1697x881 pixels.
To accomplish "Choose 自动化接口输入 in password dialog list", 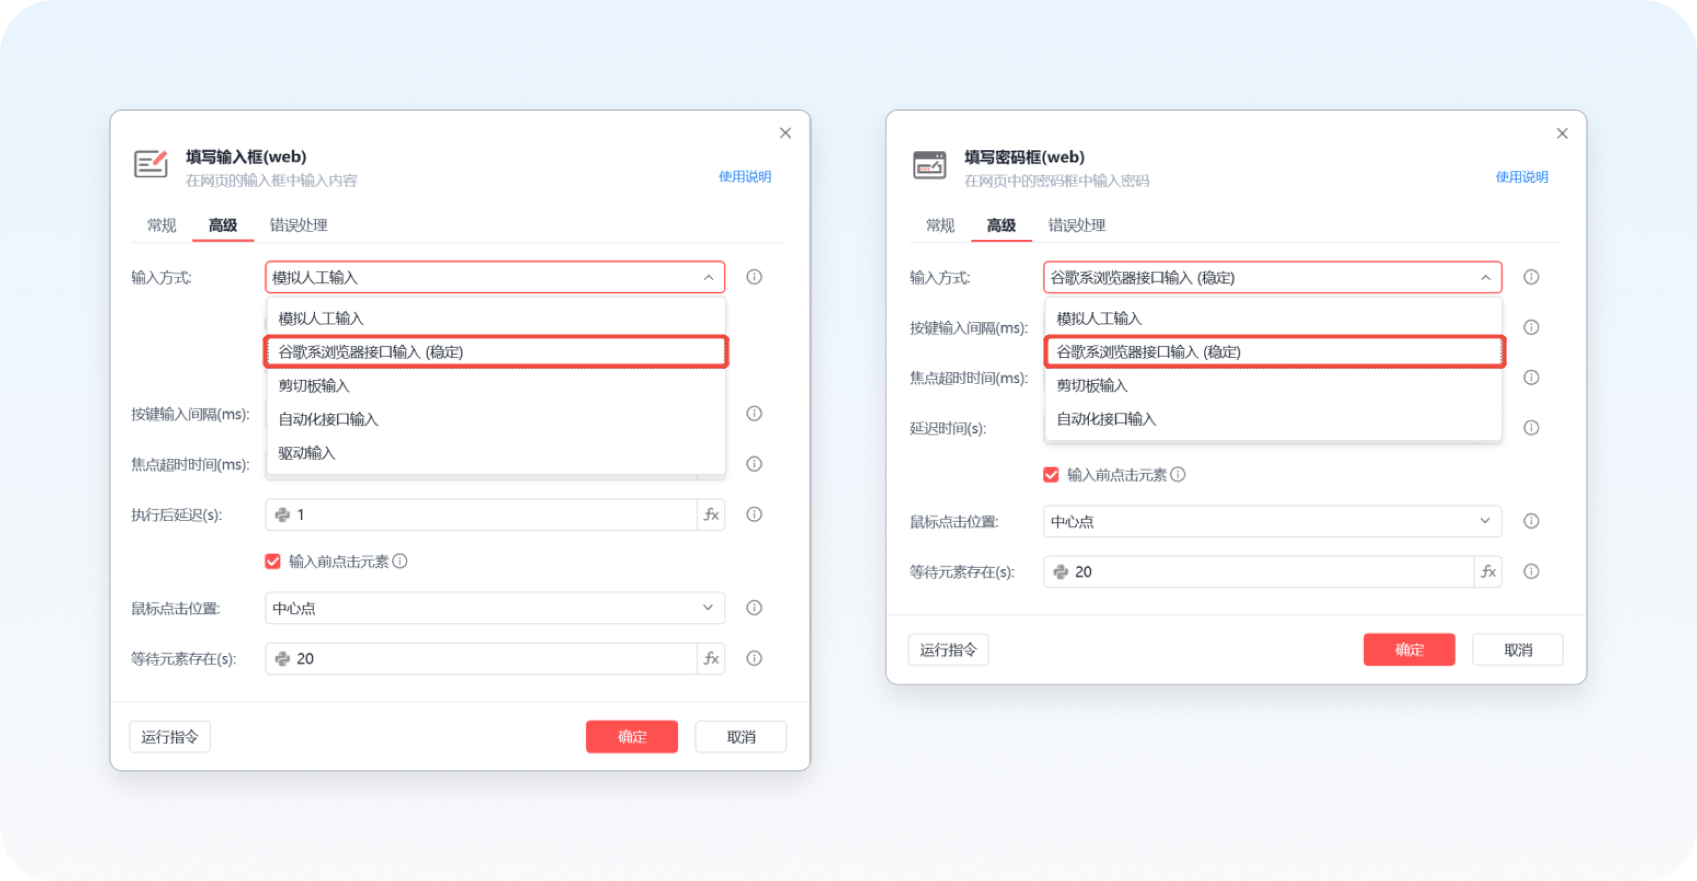I will [x=1106, y=419].
